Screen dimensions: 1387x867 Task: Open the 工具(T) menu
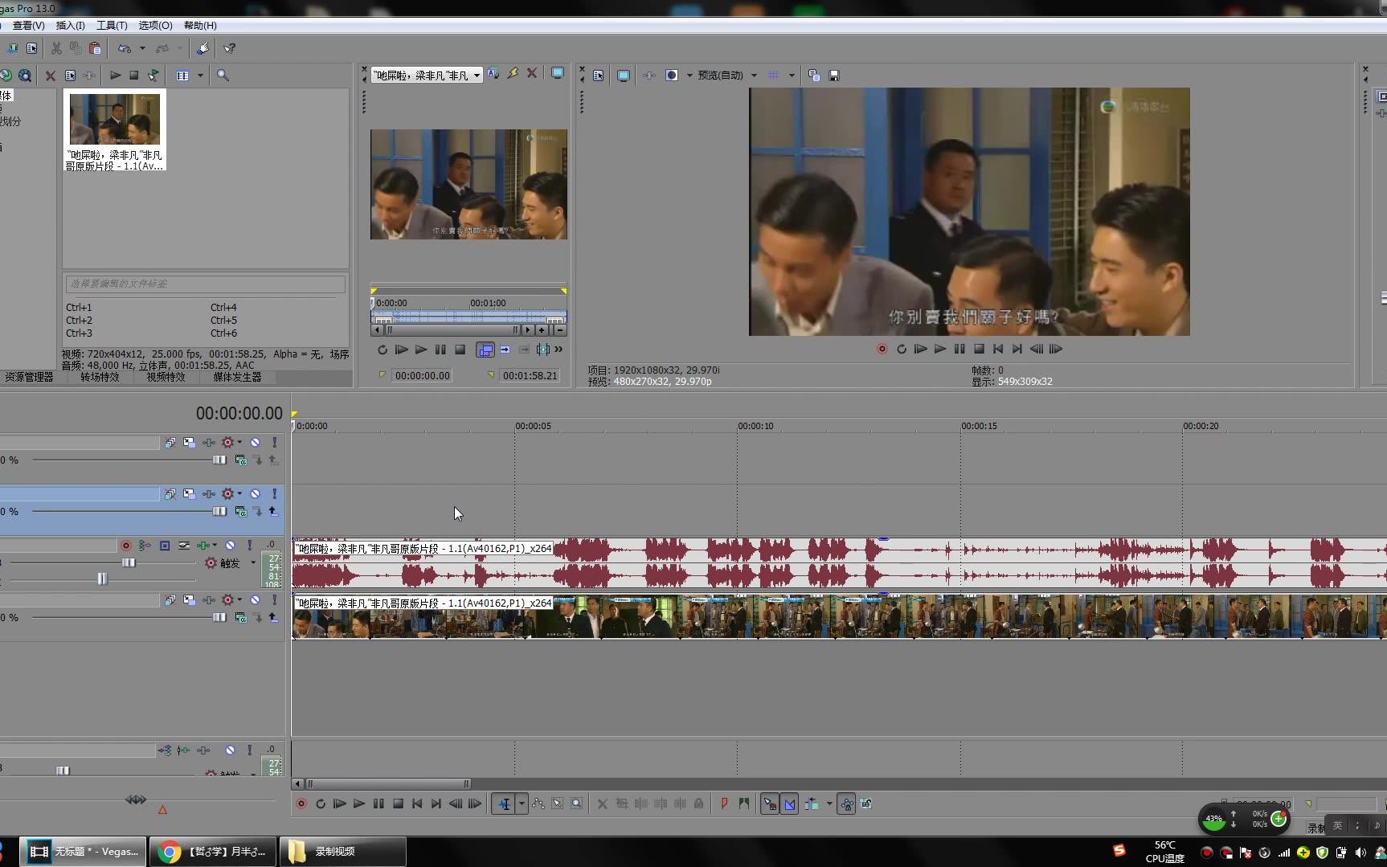[x=112, y=26]
